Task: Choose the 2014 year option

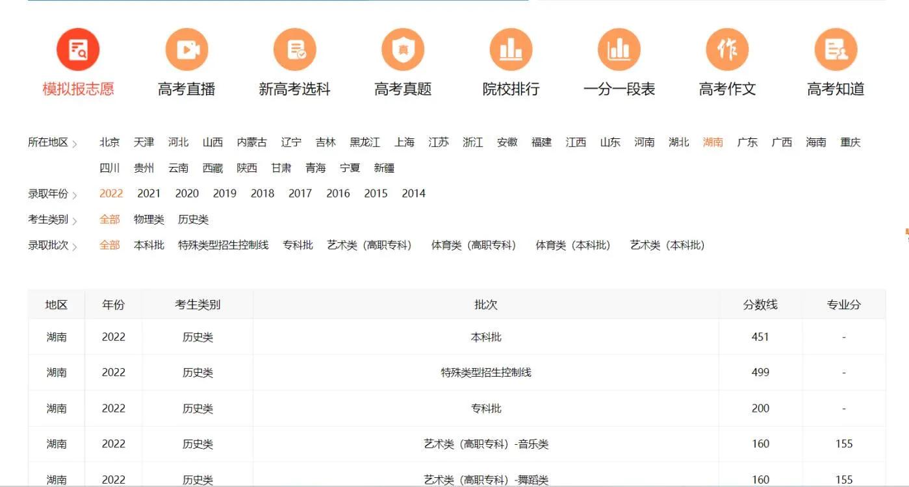Action: coord(413,193)
